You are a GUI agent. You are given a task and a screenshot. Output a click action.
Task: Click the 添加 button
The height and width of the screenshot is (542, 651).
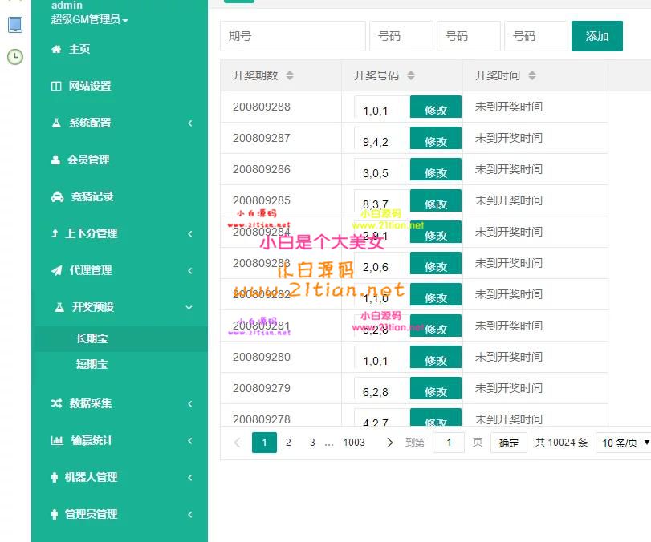tap(597, 36)
